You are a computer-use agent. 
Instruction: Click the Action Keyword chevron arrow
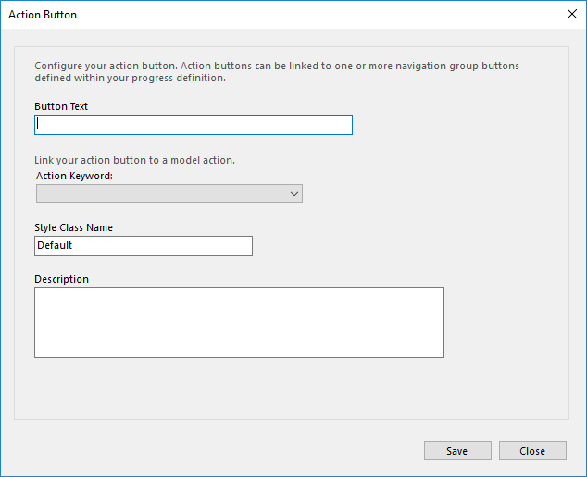(x=294, y=194)
